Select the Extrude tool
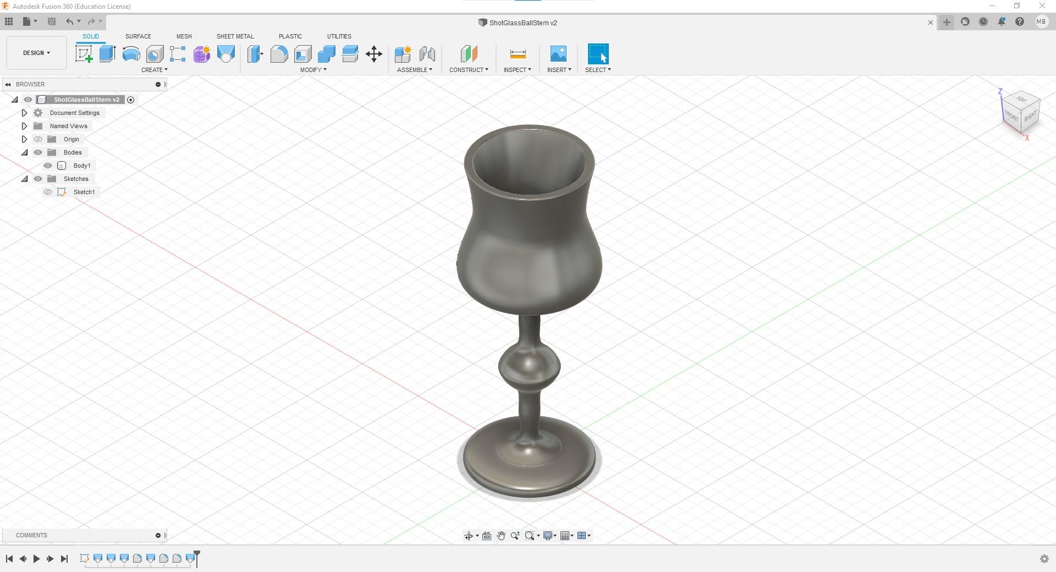Screen dimensions: 1056x572 107,54
